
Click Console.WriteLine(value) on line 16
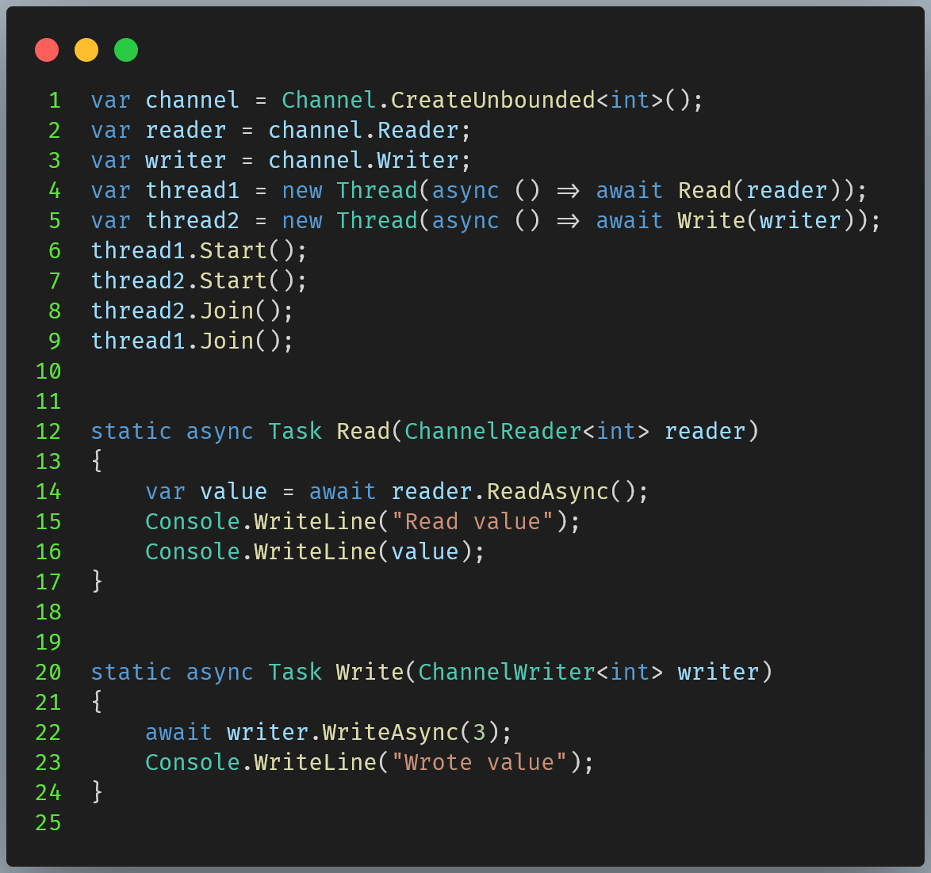tap(314, 551)
